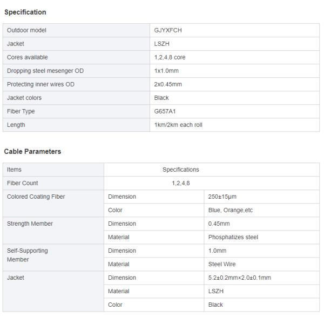
Task: Click the 5.2±0.2mm×2.0±0.1mm jacket dimension
Action: 239,278
